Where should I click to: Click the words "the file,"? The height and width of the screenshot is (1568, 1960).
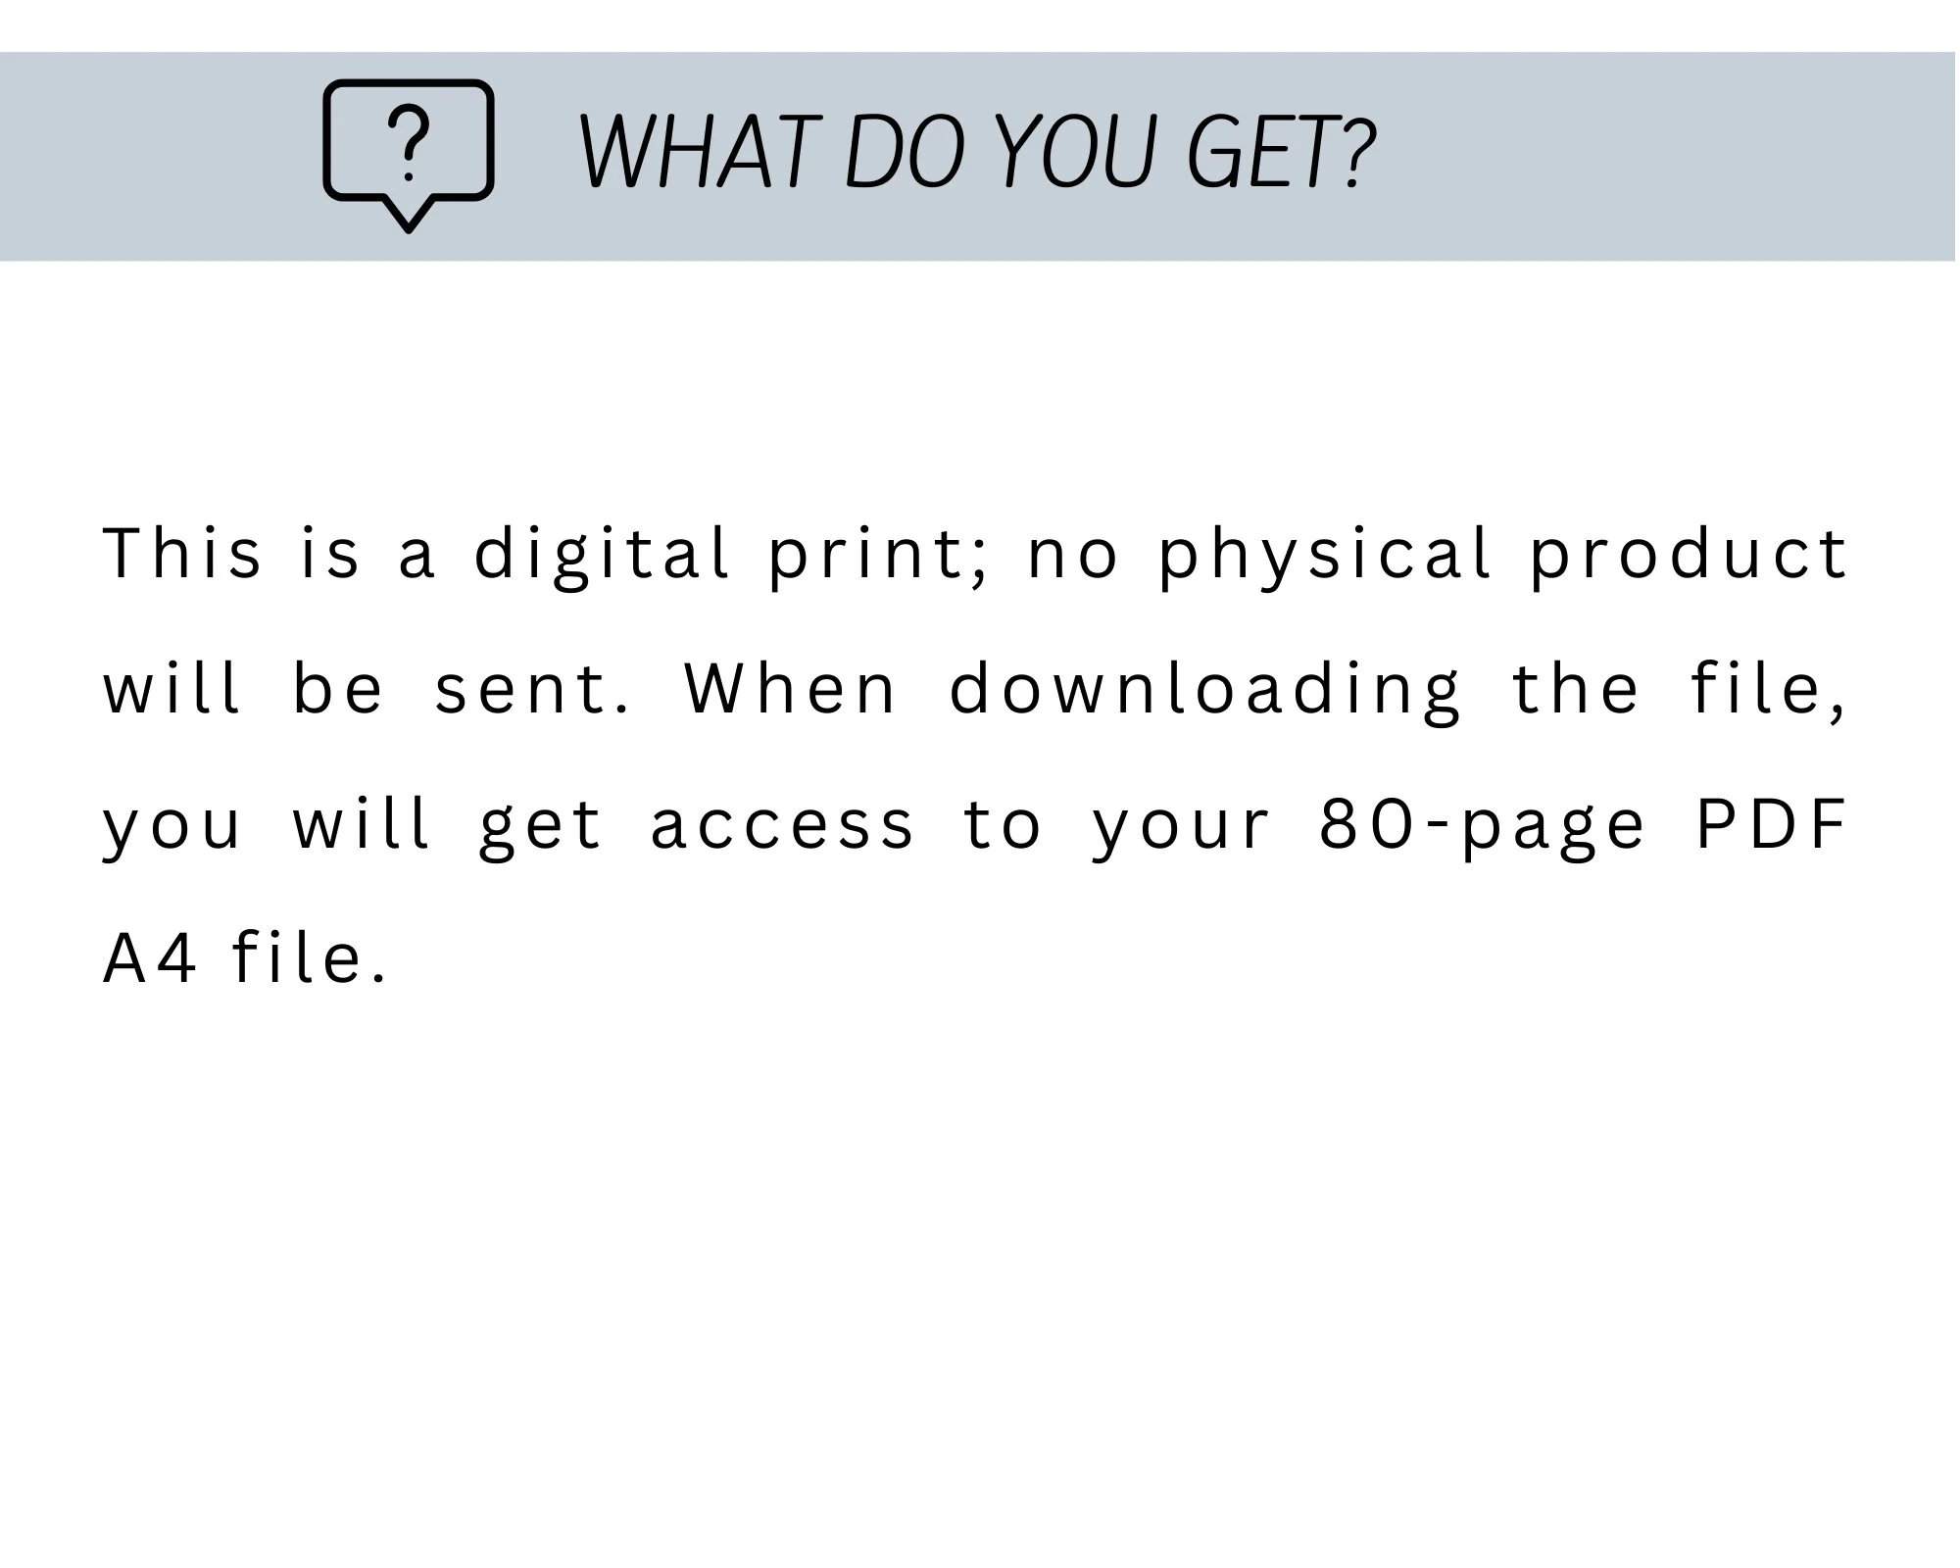coord(1680,691)
